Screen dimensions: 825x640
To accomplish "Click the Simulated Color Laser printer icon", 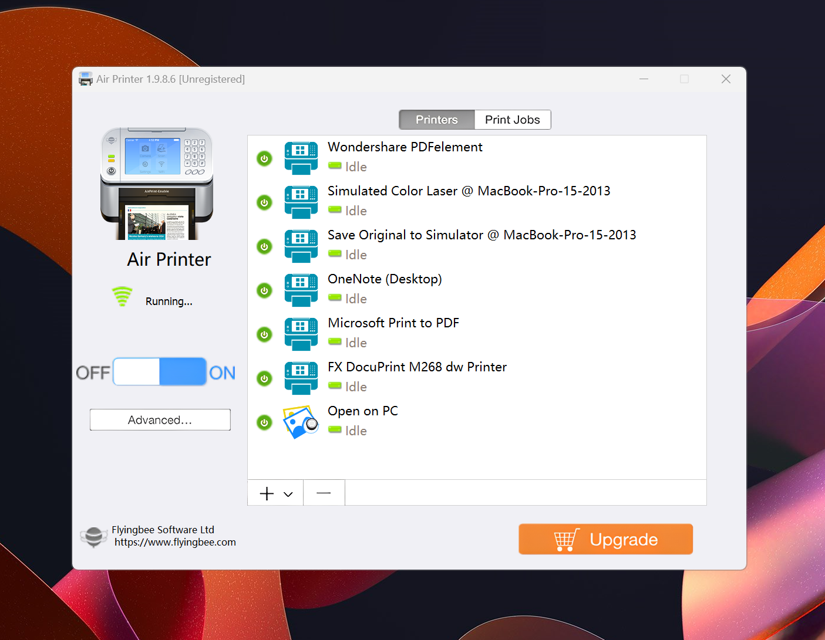I will 301,202.
